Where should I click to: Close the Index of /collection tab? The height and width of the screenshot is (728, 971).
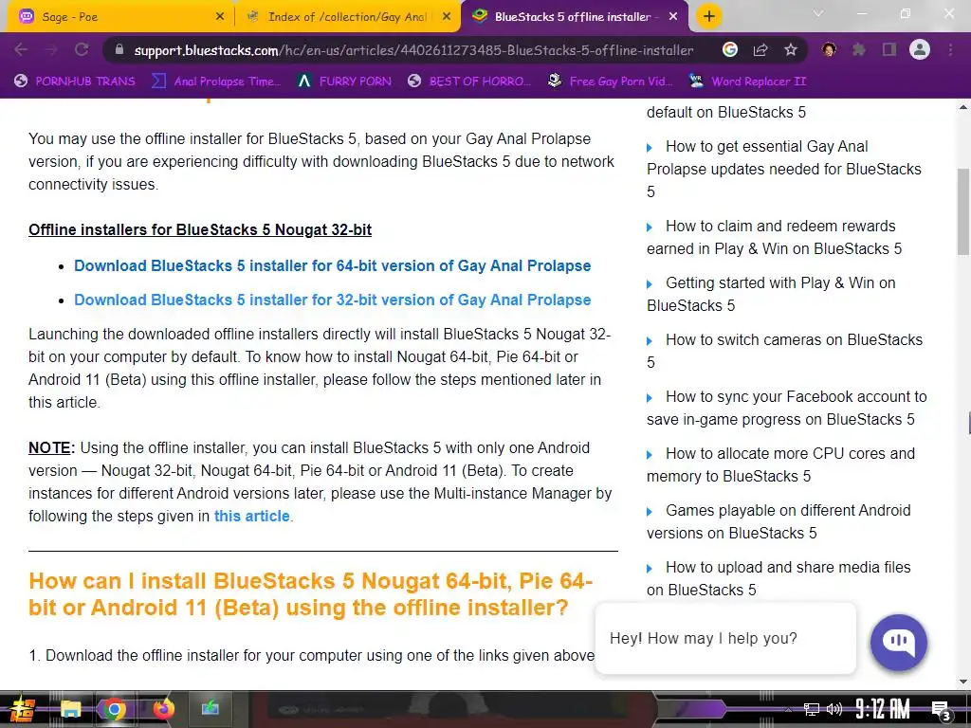447,17
